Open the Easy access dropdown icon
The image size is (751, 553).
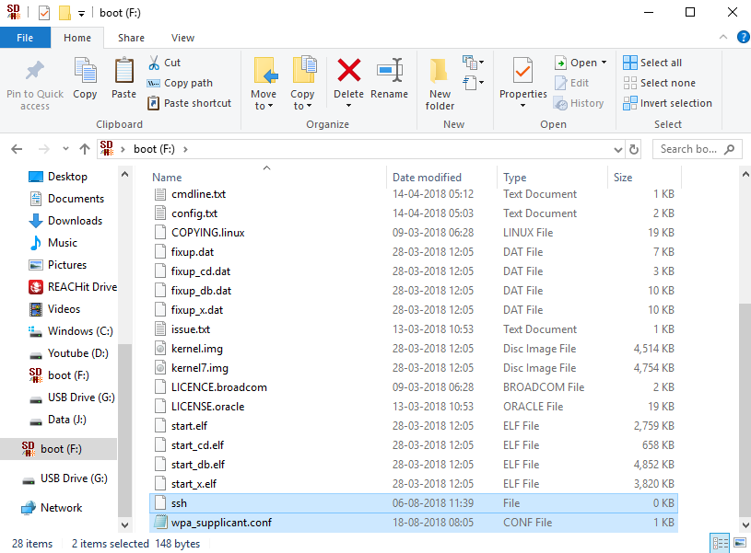tap(473, 83)
